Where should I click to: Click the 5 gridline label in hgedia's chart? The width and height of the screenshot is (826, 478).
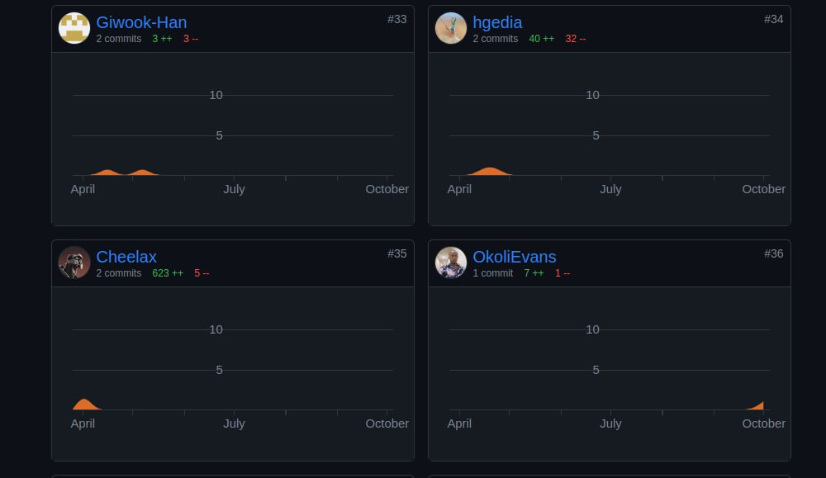[596, 136]
